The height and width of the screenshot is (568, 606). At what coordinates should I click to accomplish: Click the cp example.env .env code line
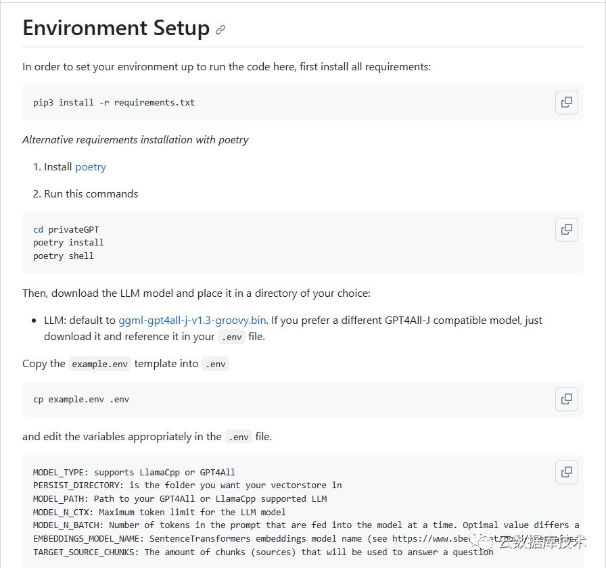[81, 400]
